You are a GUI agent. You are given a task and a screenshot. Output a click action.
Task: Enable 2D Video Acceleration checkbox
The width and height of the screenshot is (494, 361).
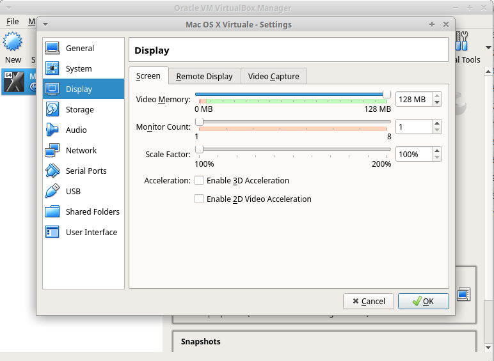[x=199, y=199]
